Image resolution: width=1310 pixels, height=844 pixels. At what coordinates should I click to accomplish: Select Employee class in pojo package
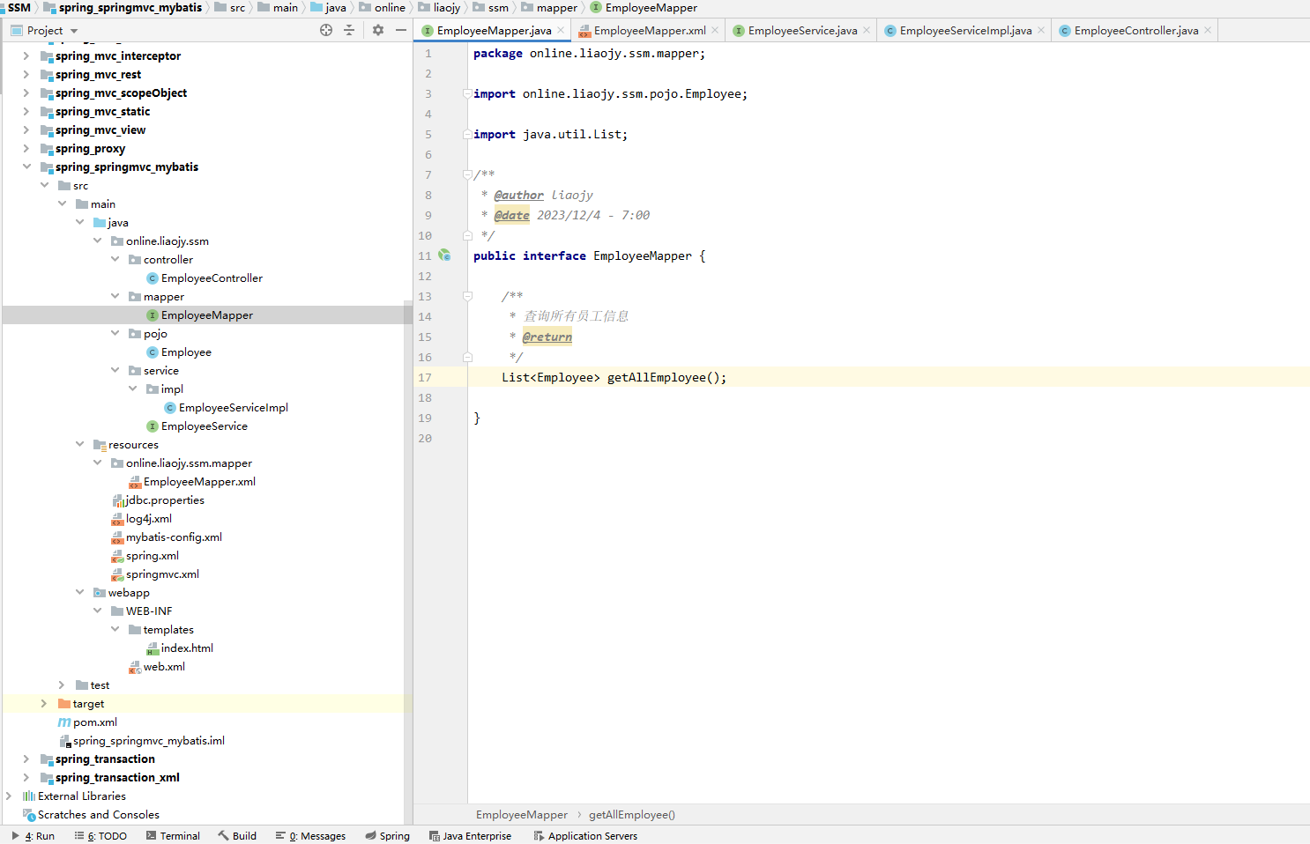186,352
